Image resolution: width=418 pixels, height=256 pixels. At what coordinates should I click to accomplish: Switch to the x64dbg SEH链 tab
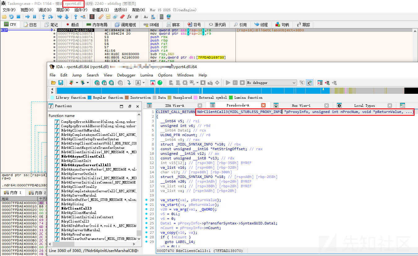(152, 24)
